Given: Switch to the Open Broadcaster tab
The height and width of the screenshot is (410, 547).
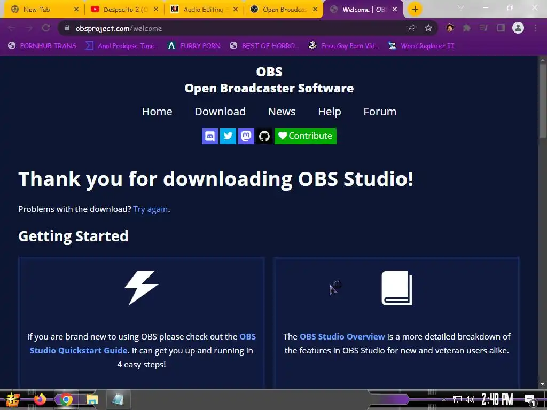Looking at the screenshot, I should 284,10.
